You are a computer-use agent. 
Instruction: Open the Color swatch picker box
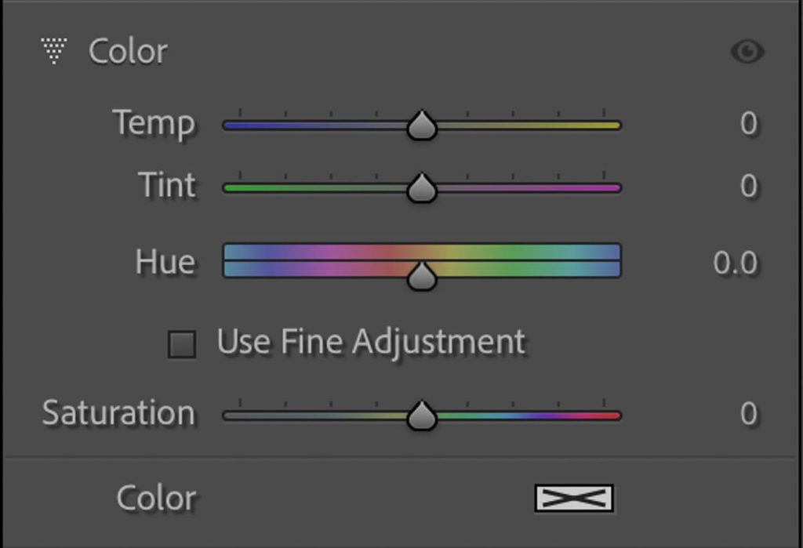tap(573, 498)
